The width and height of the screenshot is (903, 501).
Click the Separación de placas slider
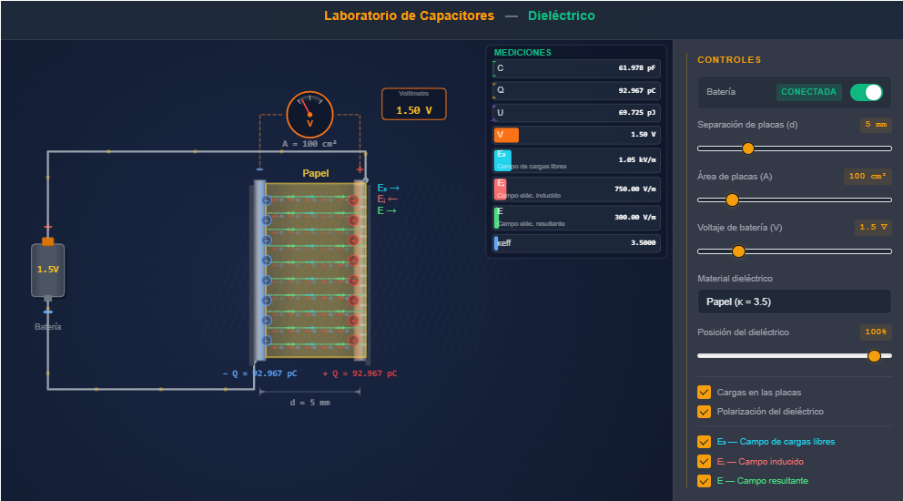[x=794, y=148]
